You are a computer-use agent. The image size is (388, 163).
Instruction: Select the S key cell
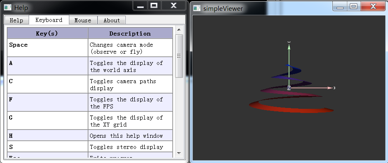click(47, 147)
